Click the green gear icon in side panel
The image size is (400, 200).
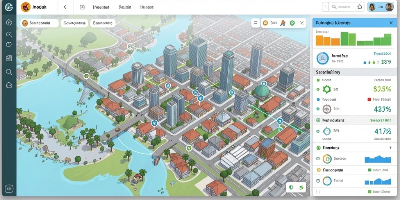(327, 89)
